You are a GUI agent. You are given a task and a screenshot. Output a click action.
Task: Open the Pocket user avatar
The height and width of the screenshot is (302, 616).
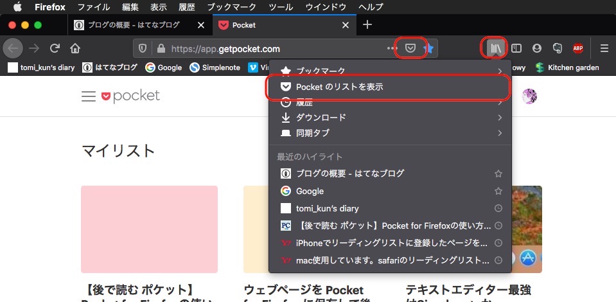pos(529,96)
